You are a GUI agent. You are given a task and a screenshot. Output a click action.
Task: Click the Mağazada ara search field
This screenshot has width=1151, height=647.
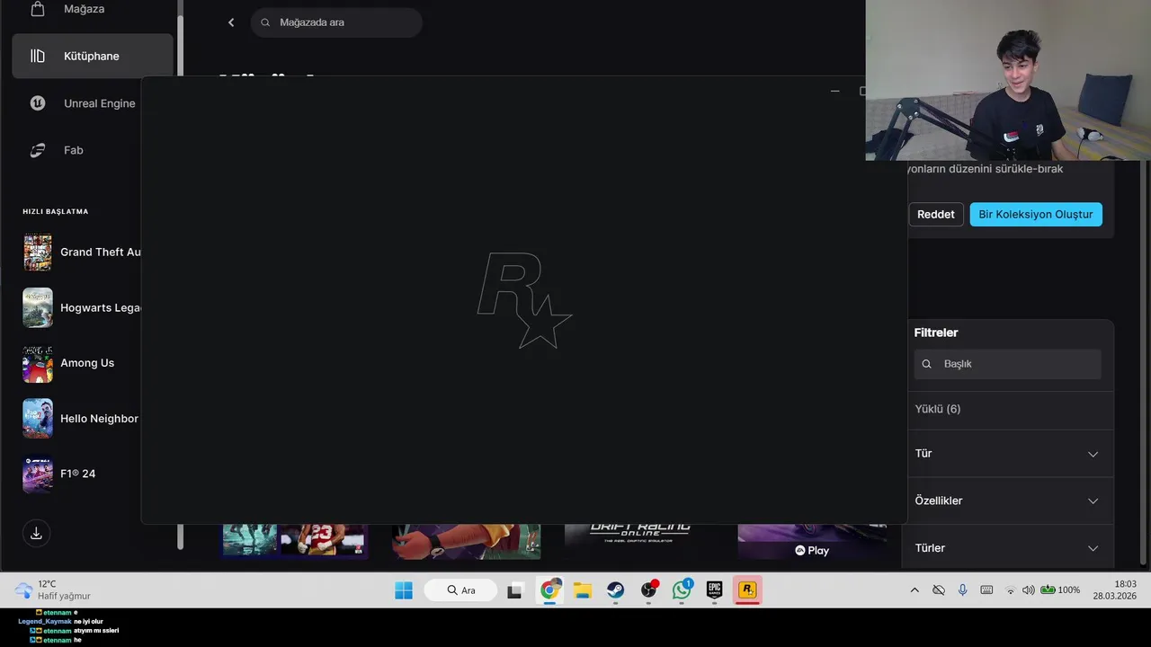click(x=336, y=22)
